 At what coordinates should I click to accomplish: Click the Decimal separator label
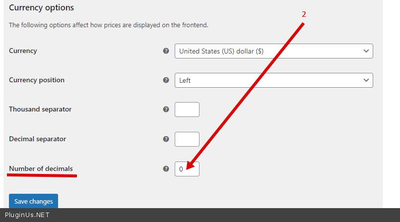(37, 139)
